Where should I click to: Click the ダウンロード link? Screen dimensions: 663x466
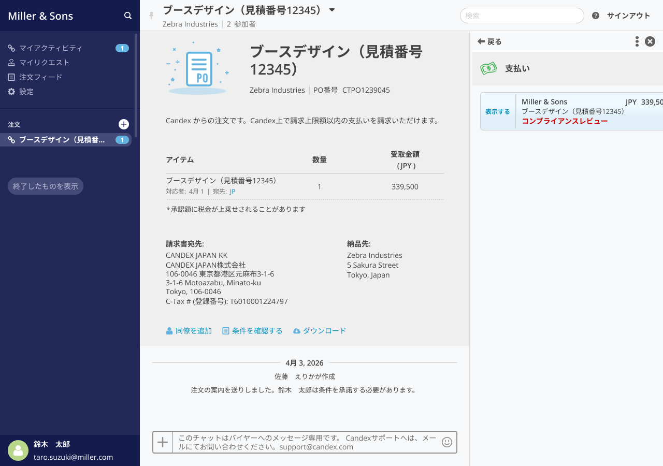tap(324, 330)
